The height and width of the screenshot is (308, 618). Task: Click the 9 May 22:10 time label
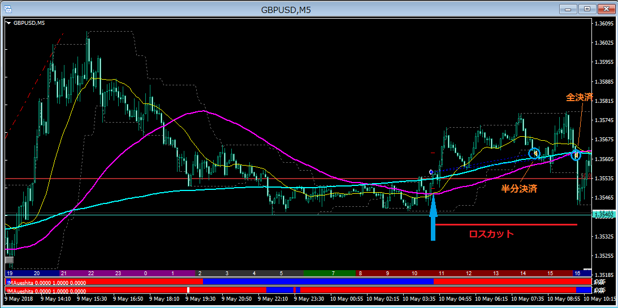pos(273,299)
